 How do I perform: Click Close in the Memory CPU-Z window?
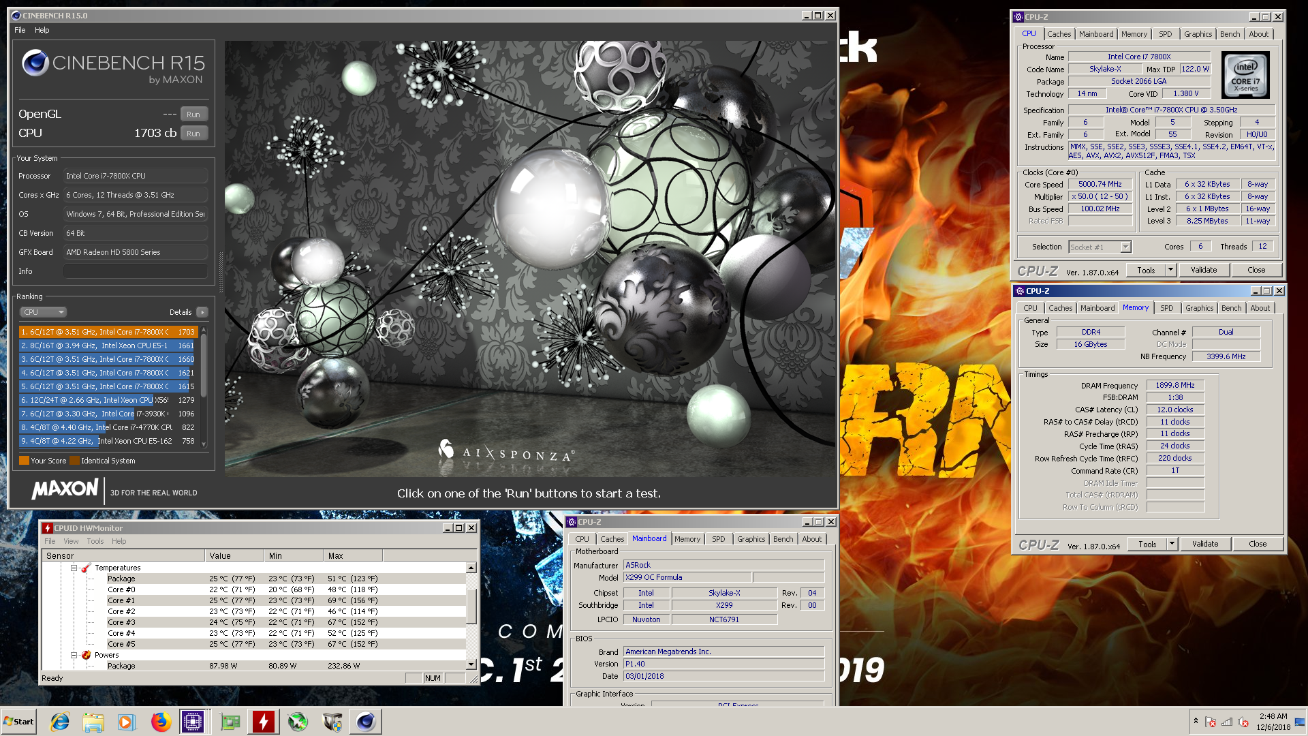pos(1258,544)
